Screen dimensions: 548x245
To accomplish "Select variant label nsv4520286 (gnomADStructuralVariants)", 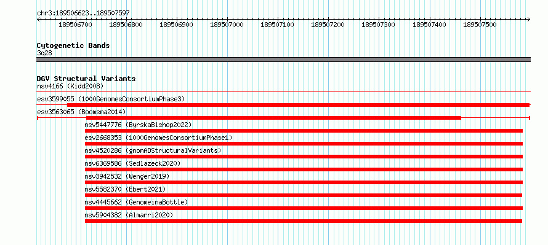I will (153, 150).
